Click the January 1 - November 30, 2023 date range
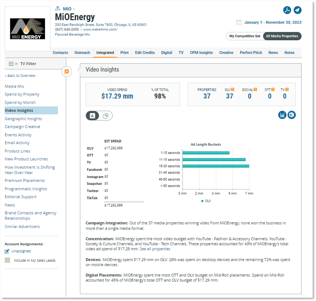The image size is (316, 301). click(x=273, y=23)
